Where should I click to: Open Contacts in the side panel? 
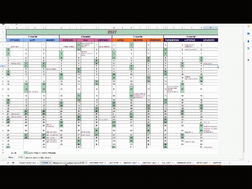pos(248,41)
